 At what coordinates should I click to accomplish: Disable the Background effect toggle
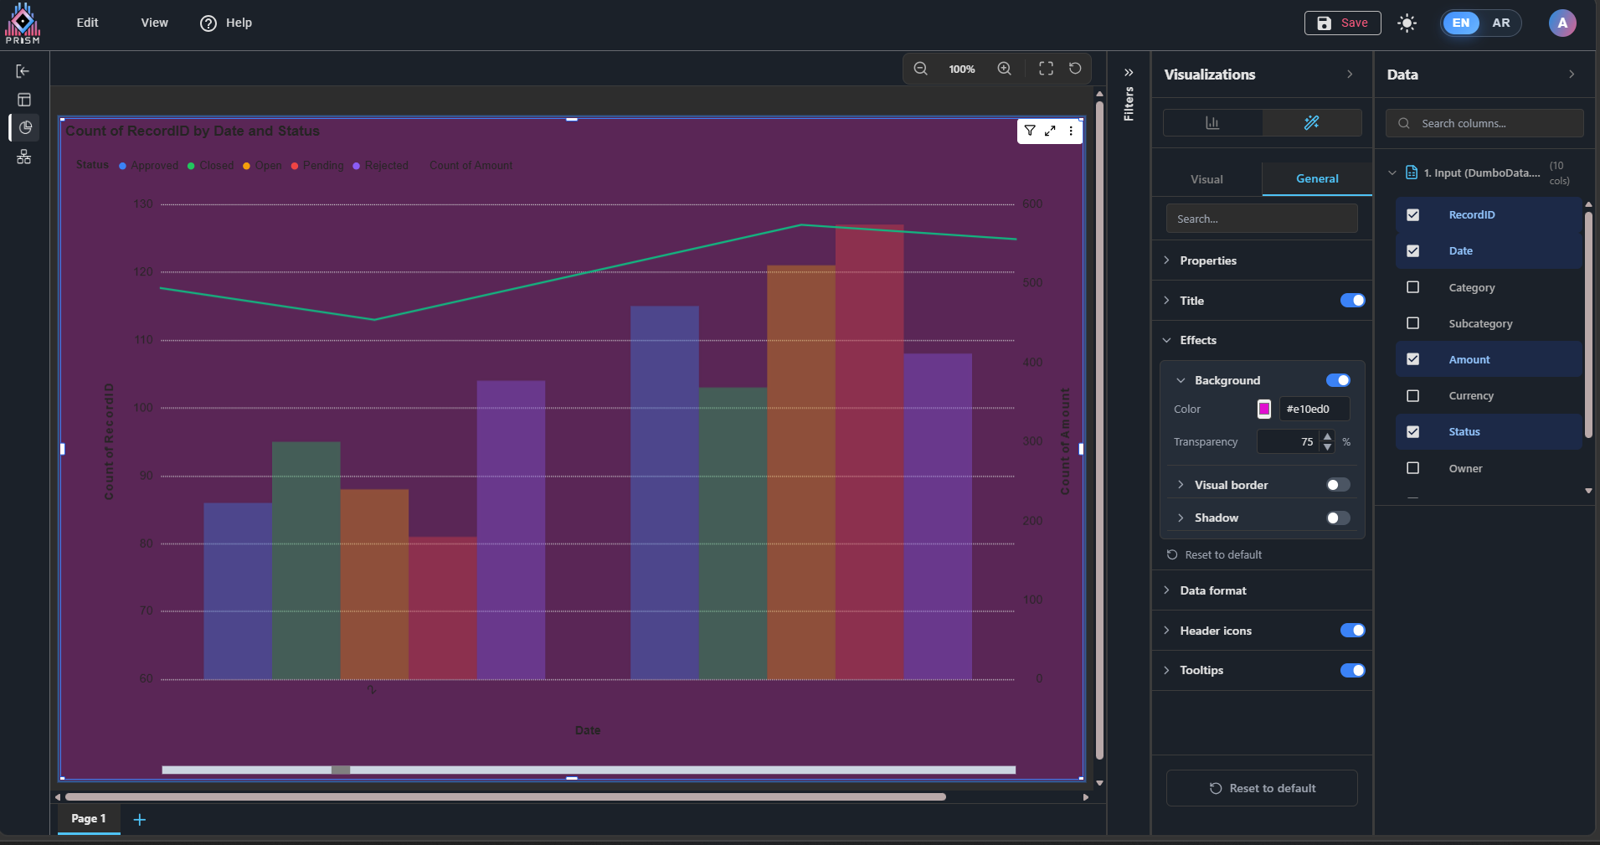(x=1337, y=380)
